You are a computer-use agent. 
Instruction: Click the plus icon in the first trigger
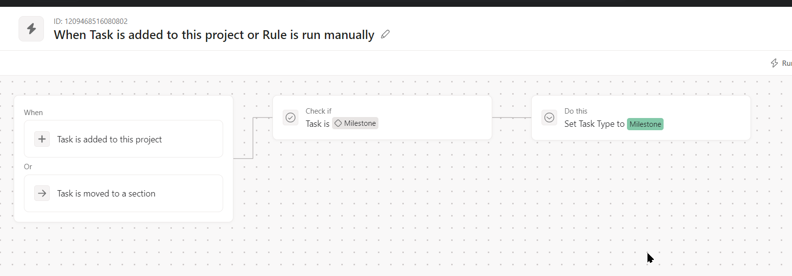[42, 139]
